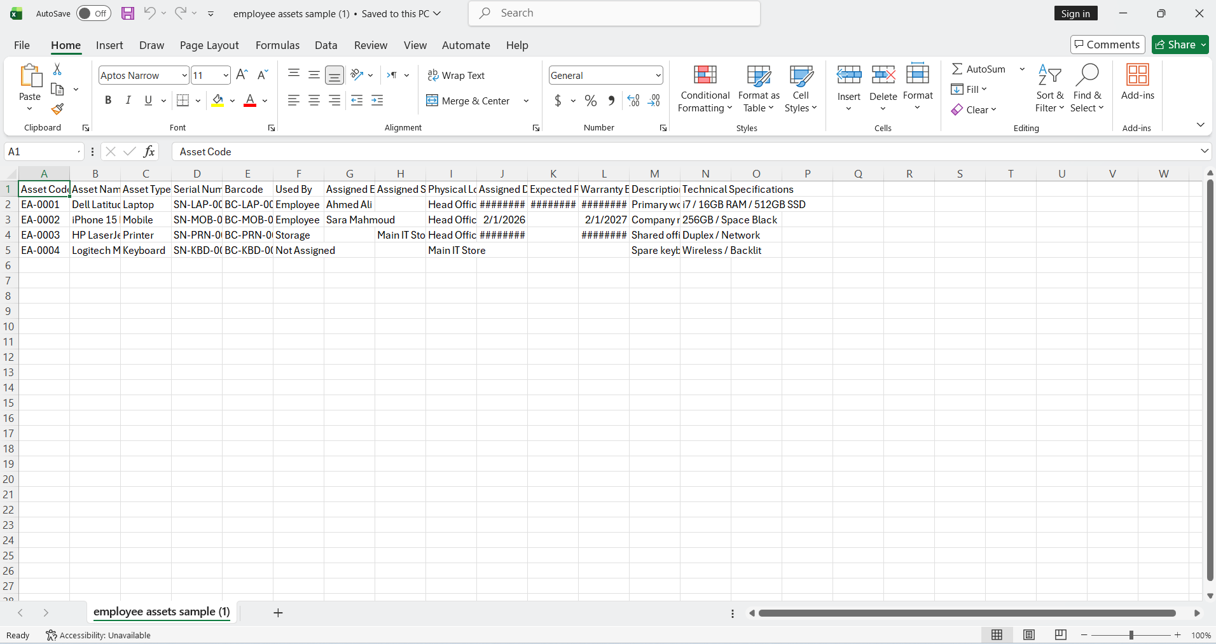Open the Clear dropdown

coord(974,109)
